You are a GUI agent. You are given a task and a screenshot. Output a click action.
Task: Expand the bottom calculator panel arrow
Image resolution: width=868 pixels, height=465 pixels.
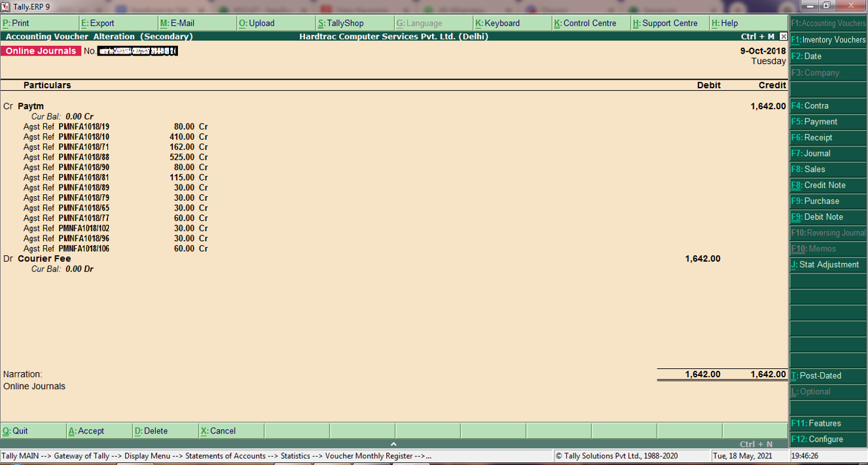pyautogui.click(x=393, y=444)
